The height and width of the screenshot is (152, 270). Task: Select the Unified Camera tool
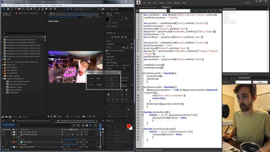click(x=19, y=9)
